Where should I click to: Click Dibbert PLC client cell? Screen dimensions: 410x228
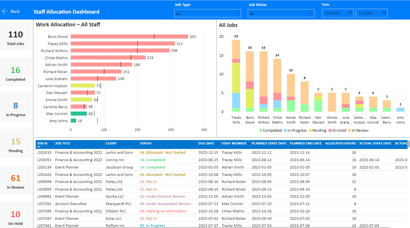click(116, 211)
